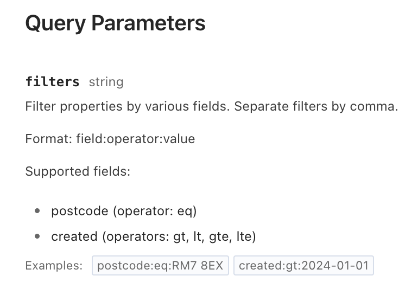Viewport: 418px width, 295px height.
Task: Click the word postcode in the bullet list
Action: pyautogui.click(x=80, y=211)
